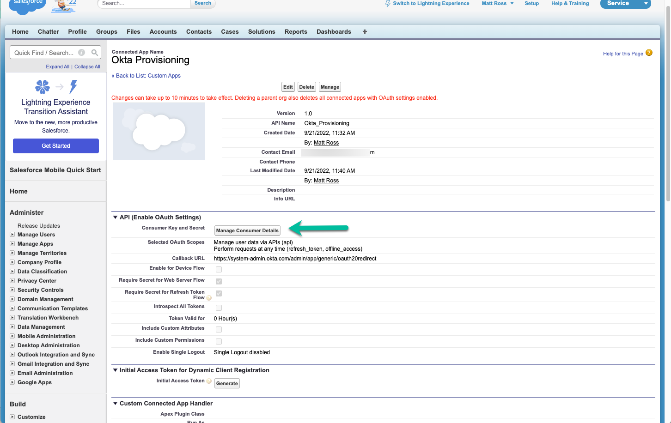Open Release Updates in Administer
671x423 pixels.
click(x=39, y=226)
